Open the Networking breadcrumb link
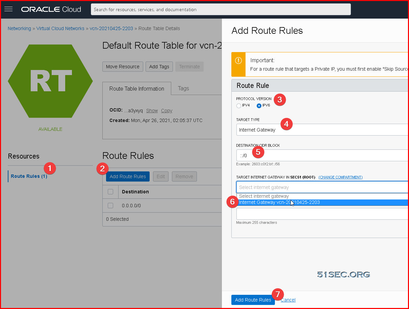The height and width of the screenshot is (309, 409). (x=19, y=28)
